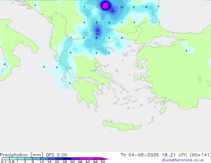Viewport: 211px width, 163px height.
Task: Click the "Th 04-06-2026" date text
Action: 140,155
